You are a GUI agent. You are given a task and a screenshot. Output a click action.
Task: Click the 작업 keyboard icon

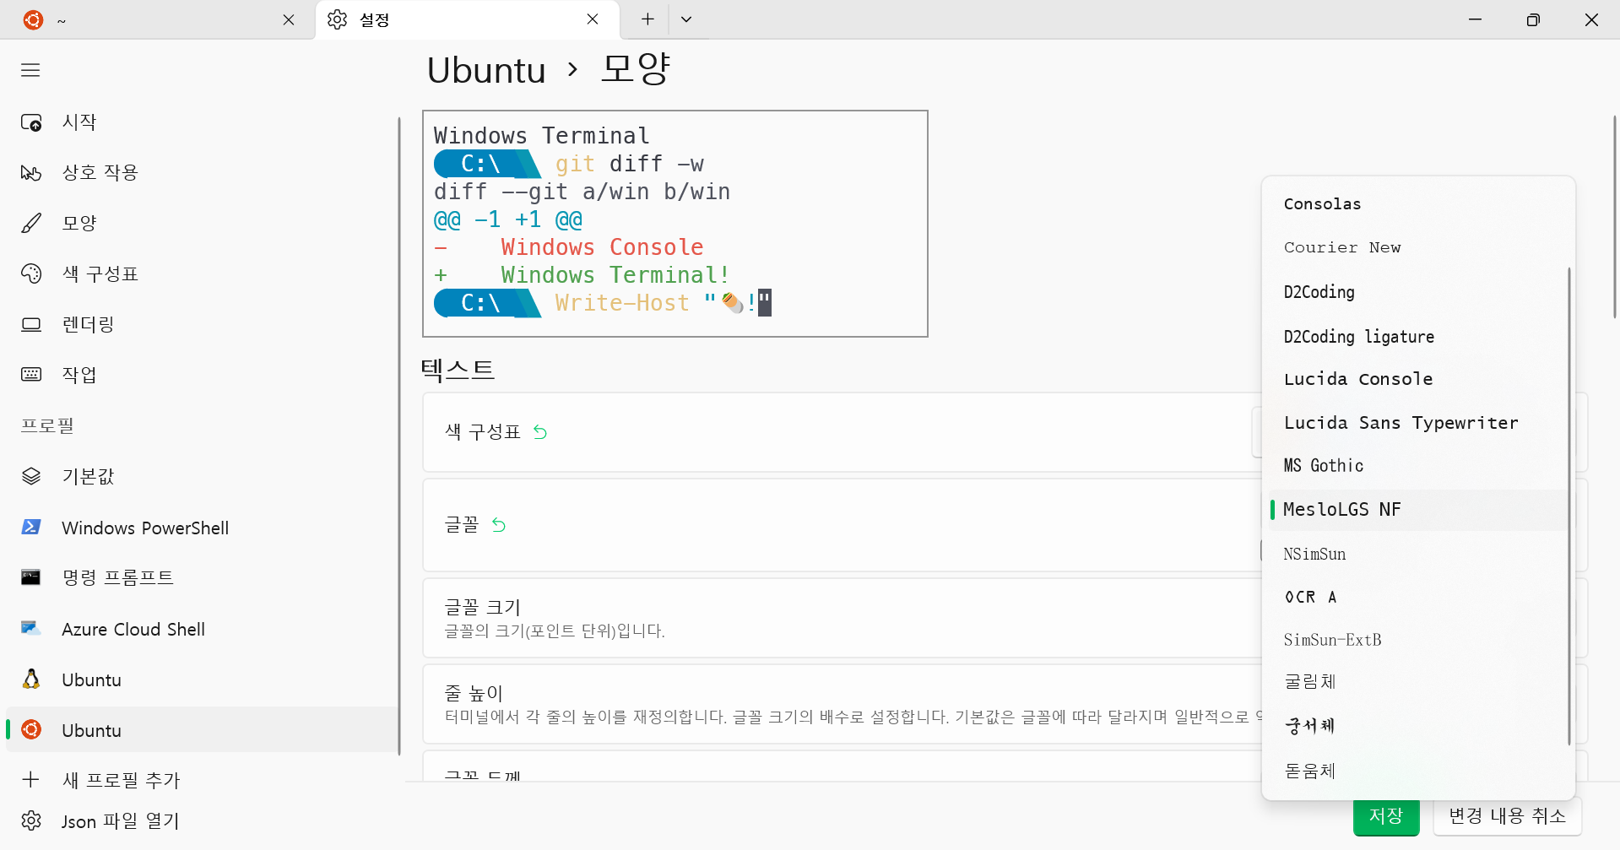tap(31, 374)
